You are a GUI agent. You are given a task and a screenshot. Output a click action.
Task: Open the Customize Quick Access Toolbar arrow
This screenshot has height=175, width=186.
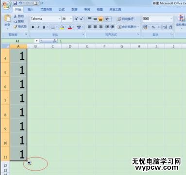(43, 3)
